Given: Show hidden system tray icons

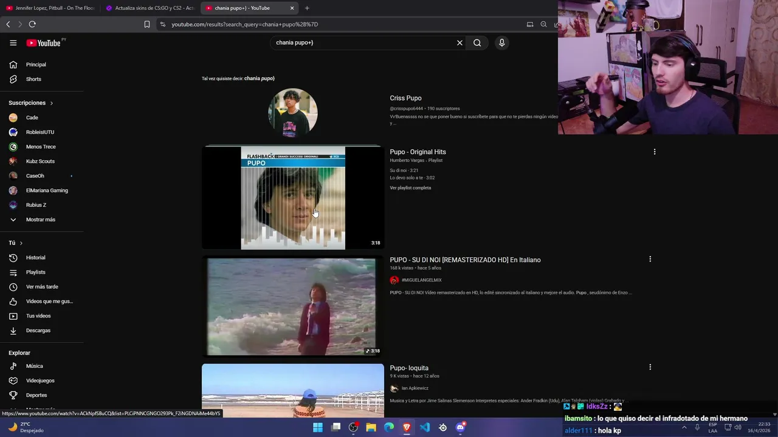Looking at the screenshot, I should click(x=684, y=427).
